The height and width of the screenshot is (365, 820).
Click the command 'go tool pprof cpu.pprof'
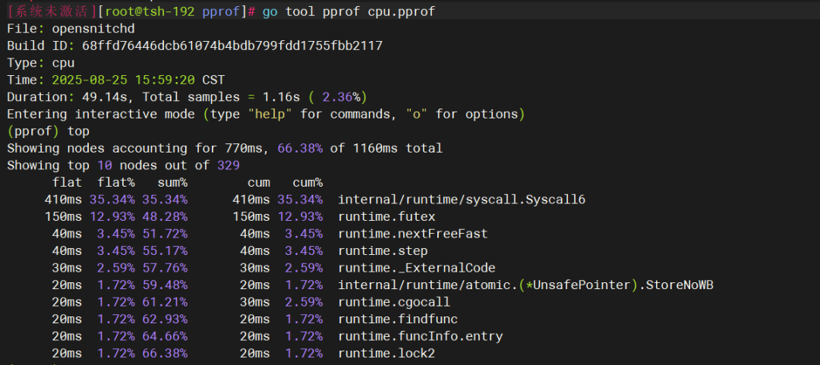coord(348,11)
